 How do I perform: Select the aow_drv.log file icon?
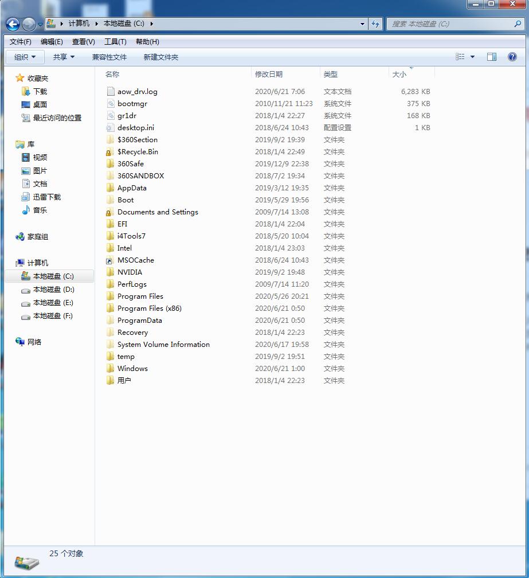[111, 91]
